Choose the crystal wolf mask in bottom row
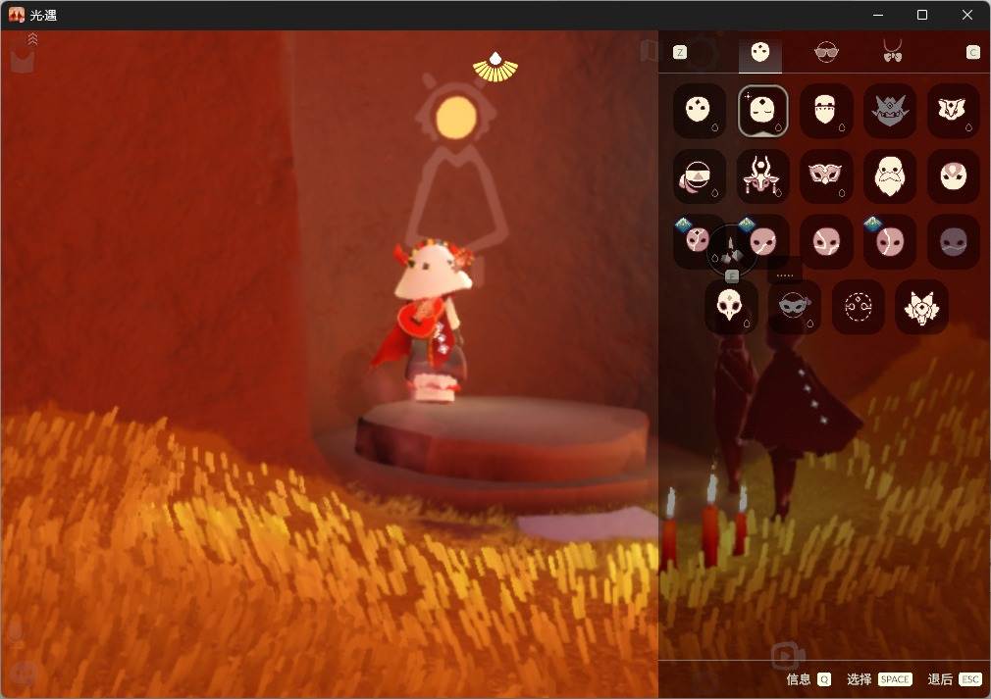This screenshot has height=699, width=991. coord(921,306)
